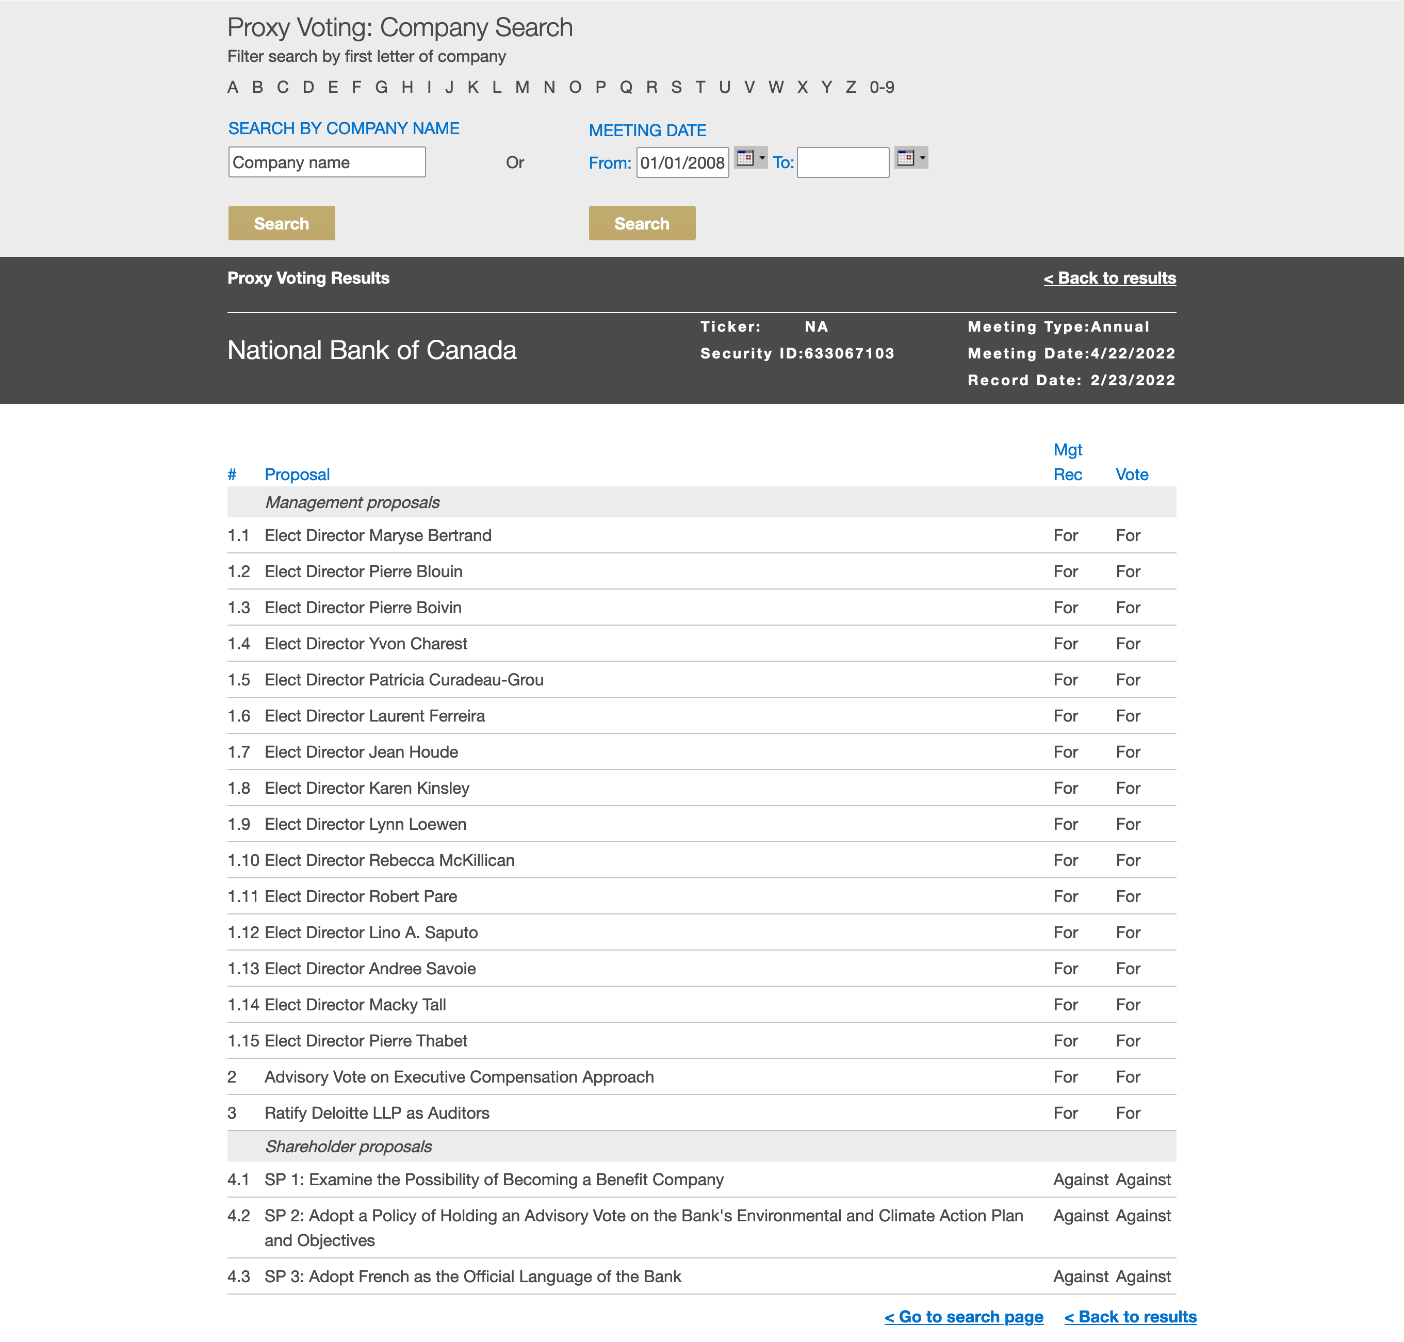Filter companies by letter Z

point(851,87)
